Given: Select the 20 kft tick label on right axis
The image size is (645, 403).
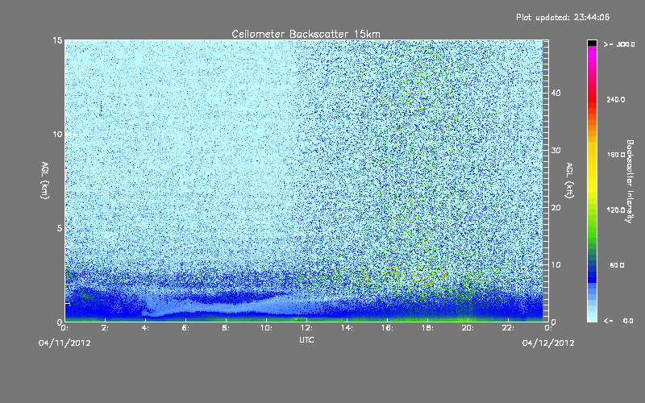Looking at the screenshot, I should click(x=556, y=208).
